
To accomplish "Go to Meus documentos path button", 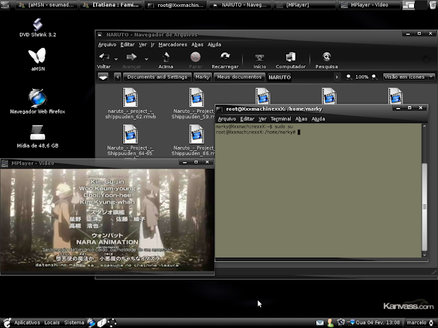I will (x=239, y=77).
